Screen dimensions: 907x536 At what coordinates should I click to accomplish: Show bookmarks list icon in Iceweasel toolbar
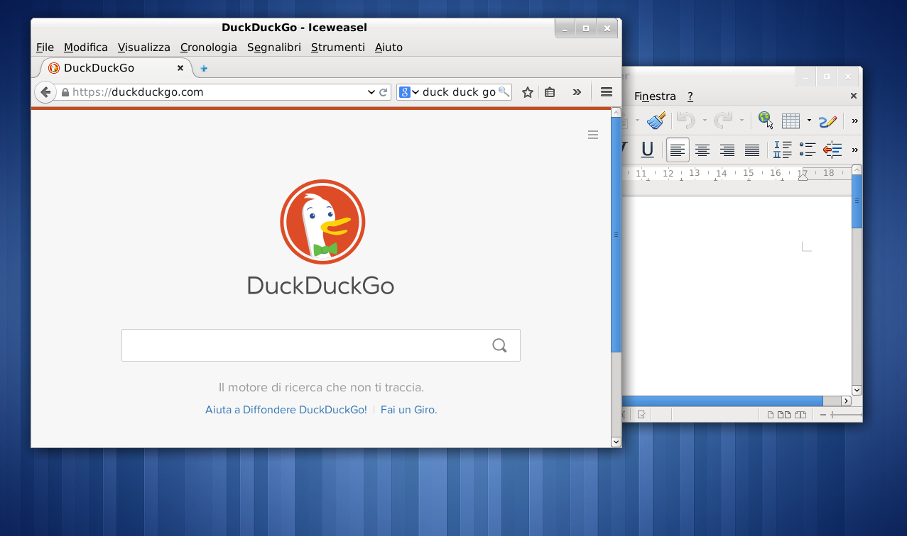pos(550,92)
